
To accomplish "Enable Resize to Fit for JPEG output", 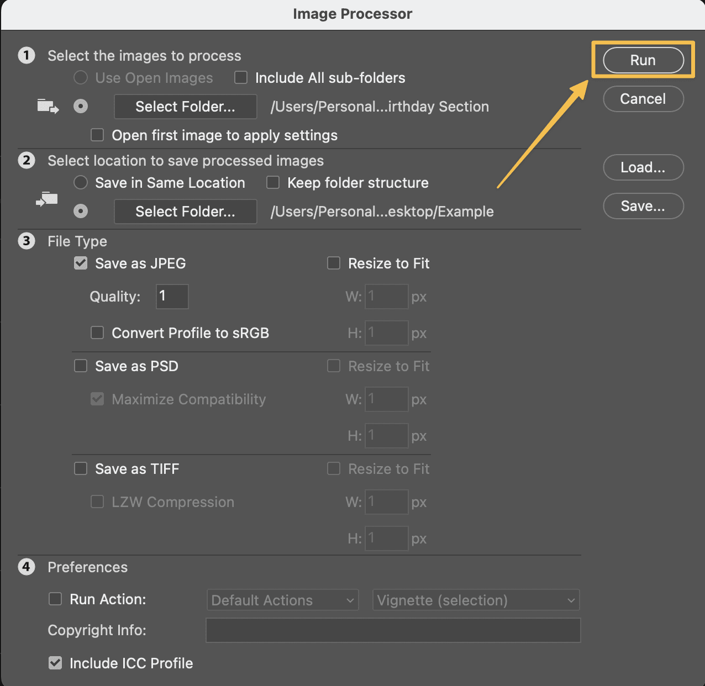I will point(333,263).
